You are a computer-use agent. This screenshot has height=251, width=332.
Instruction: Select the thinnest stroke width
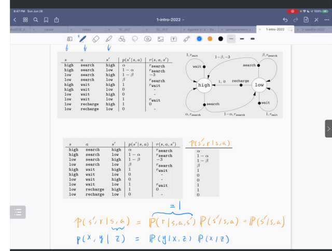pos(231,39)
